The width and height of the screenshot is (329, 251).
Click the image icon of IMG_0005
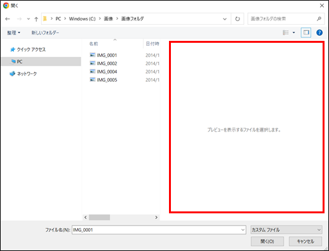(92, 79)
